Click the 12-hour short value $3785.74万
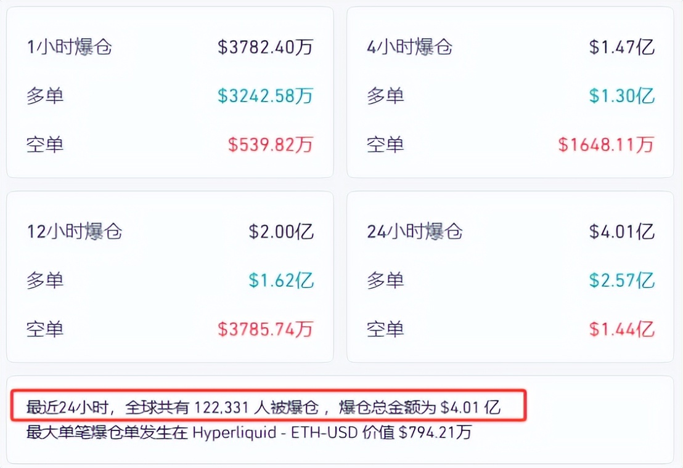 click(265, 329)
